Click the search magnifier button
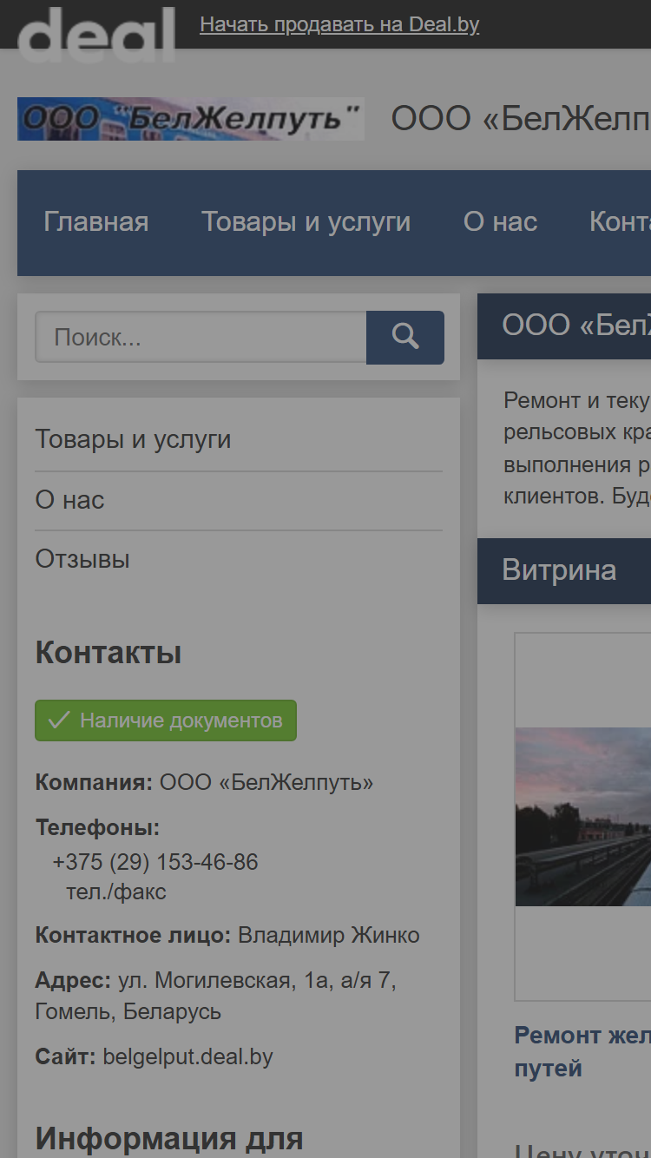 [x=405, y=338]
